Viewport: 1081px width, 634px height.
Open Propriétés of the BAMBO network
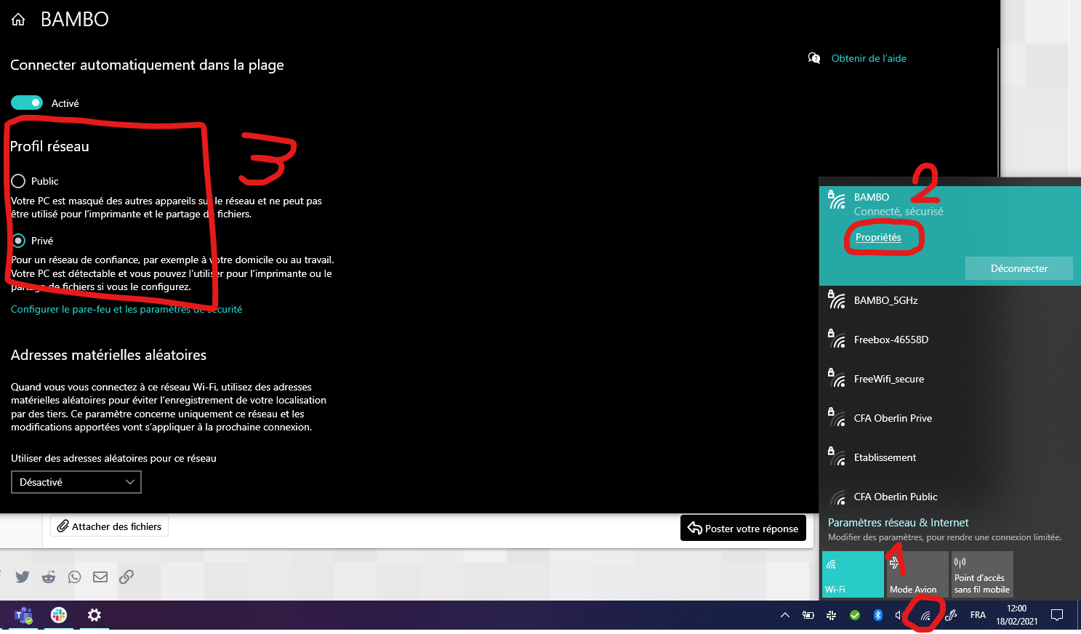point(878,237)
